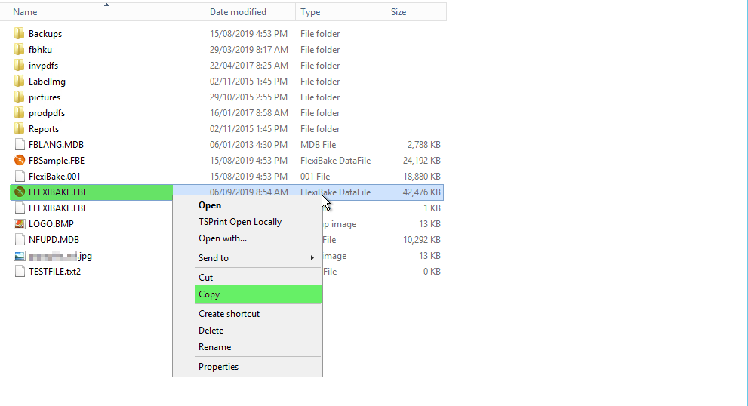Select the FLEXIBAKE.FBE file name
This screenshot has width=748, height=406.
point(58,192)
